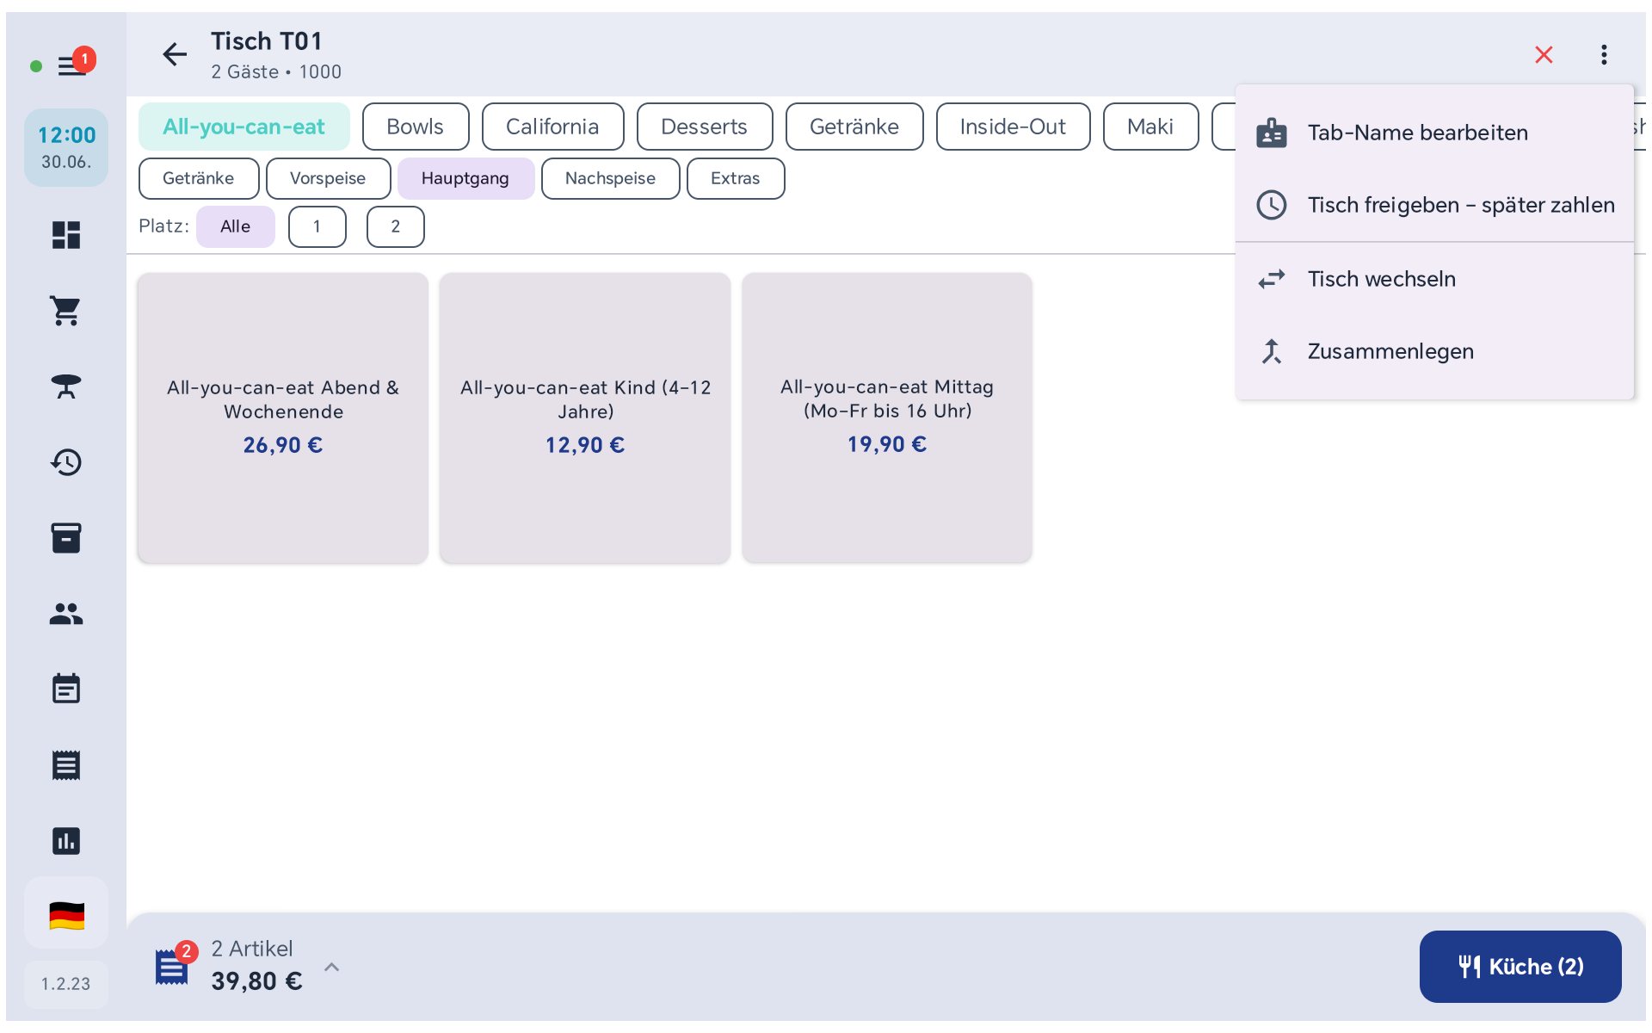Switch to the Inside-Out category
Image resolution: width=1652 pixels, height=1033 pixels.
pyautogui.click(x=1013, y=127)
